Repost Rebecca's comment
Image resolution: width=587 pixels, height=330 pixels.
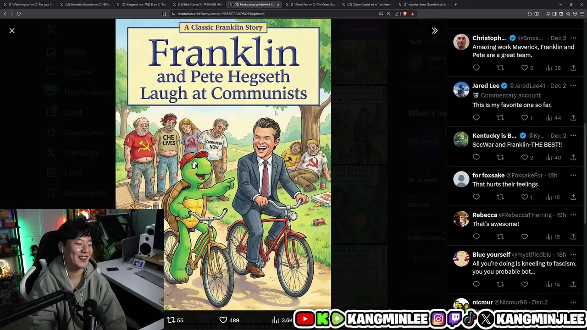point(500,237)
